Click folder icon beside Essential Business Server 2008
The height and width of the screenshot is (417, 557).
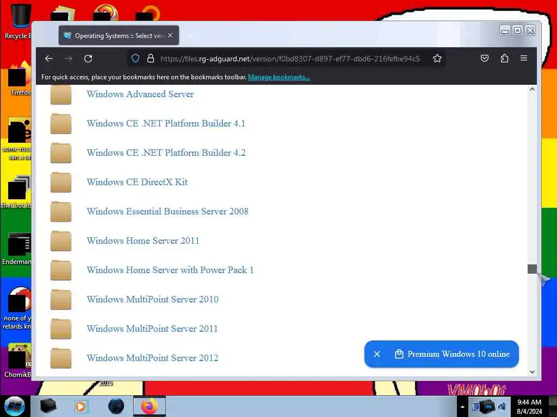pyautogui.click(x=61, y=212)
